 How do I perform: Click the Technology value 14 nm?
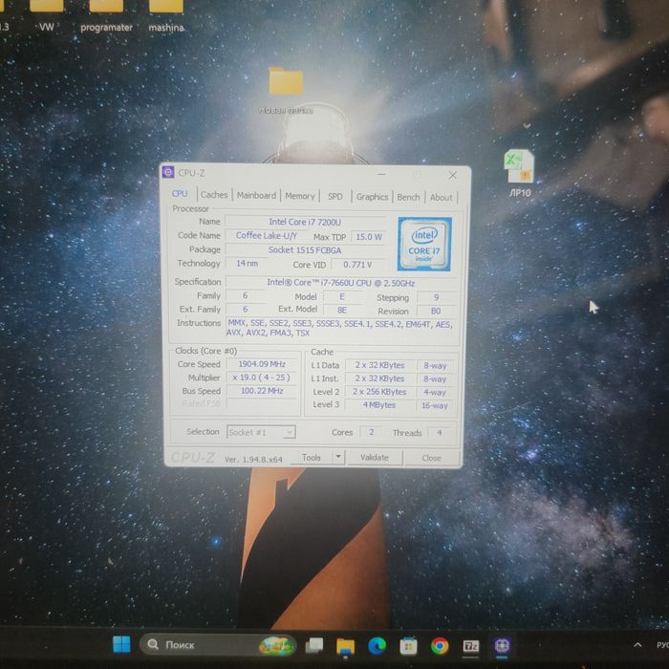(x=247, y=263)
